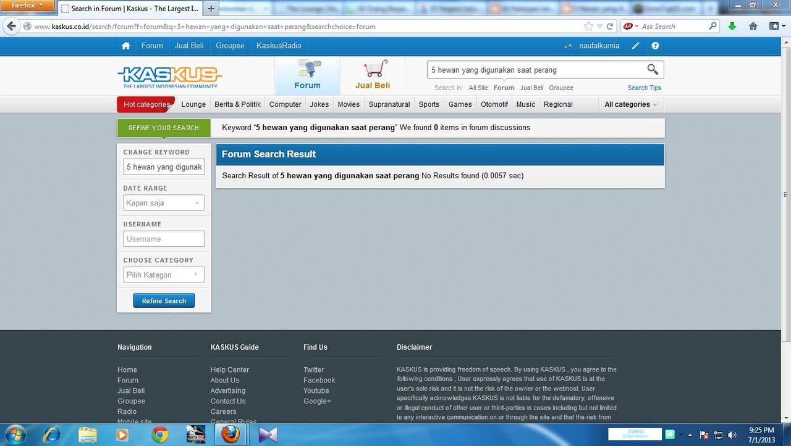791x446 pixels.
Task: Click the volume speaker tray icon
Action: (733, 435)
